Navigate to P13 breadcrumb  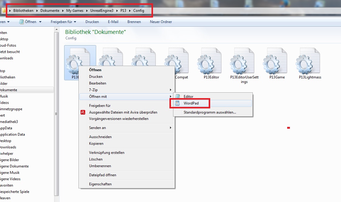pos(123,11)
